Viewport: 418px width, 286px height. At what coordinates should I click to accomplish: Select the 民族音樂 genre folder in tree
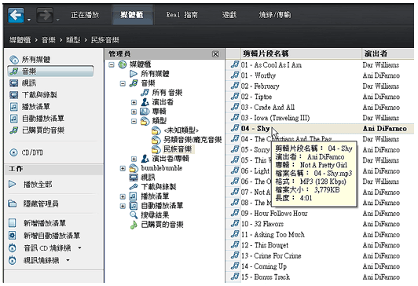click(178, 149)
